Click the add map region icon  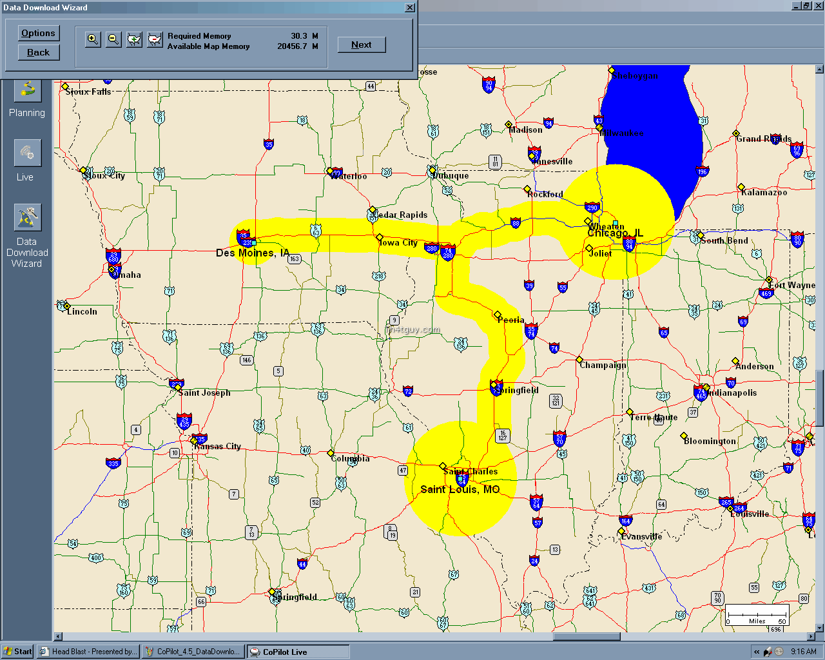pyautogui.click(x=134, y=40)
